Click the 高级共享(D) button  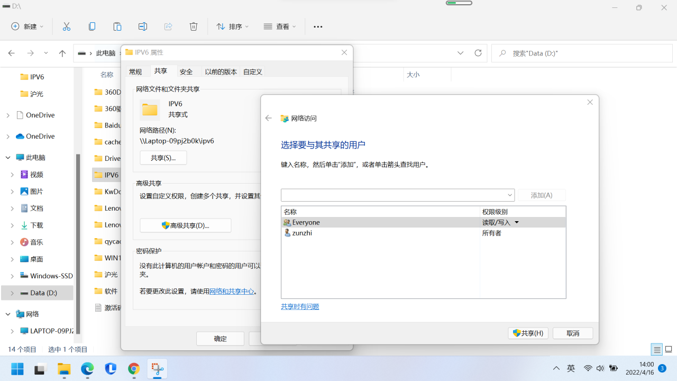pyautogui.click(x=185, y=225)
